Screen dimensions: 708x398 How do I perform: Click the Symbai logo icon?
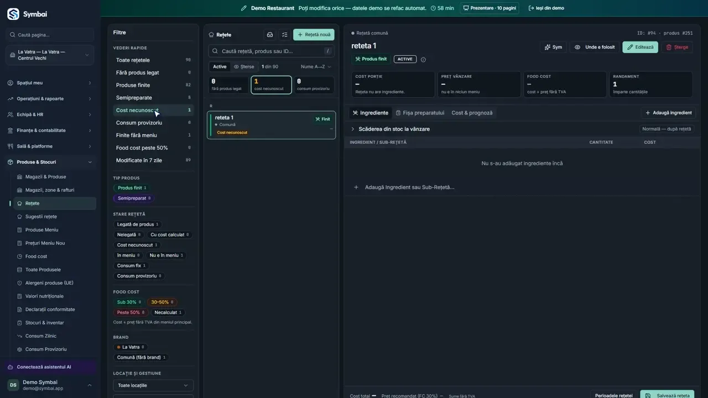pyautogui.click(x=13, y=14)
